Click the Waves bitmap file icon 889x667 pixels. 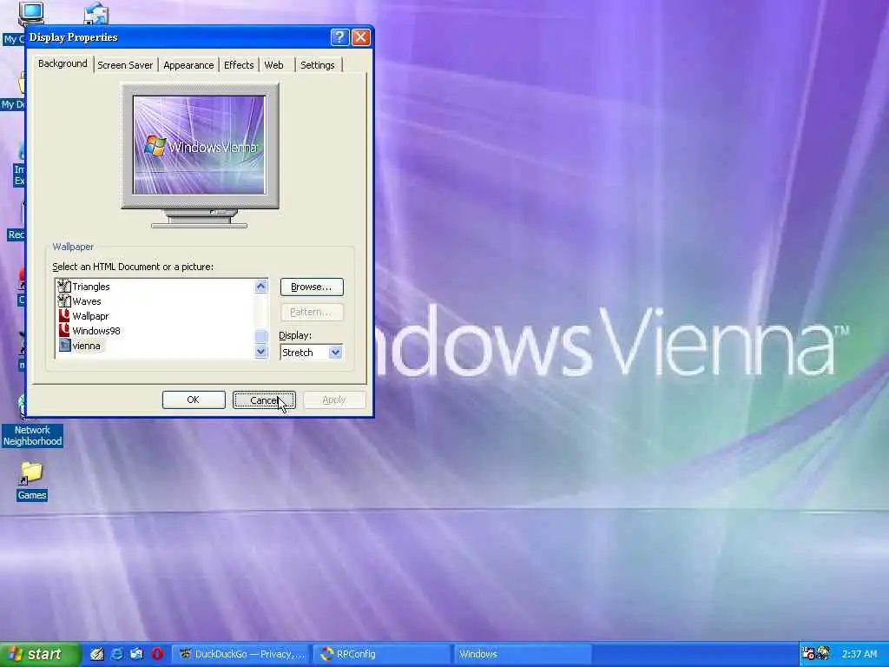pos(64,301)
